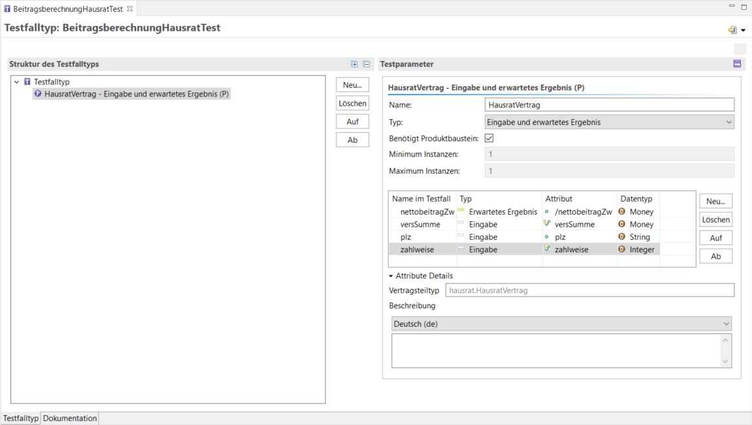Click the String datatype icon in plz row
Viewport: 752px width, 425px height.
point(622,236)
